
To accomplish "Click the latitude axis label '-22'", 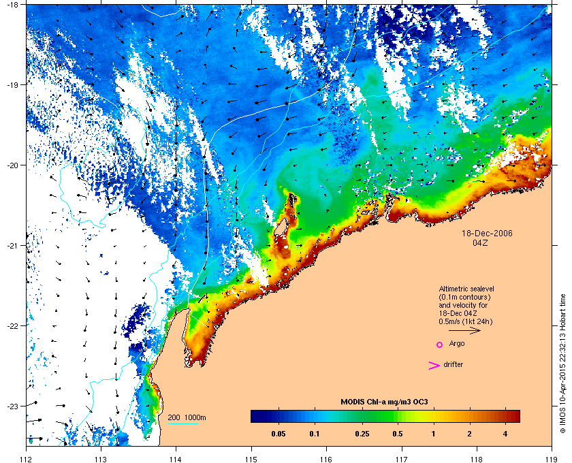I will [x=13, y=326].
